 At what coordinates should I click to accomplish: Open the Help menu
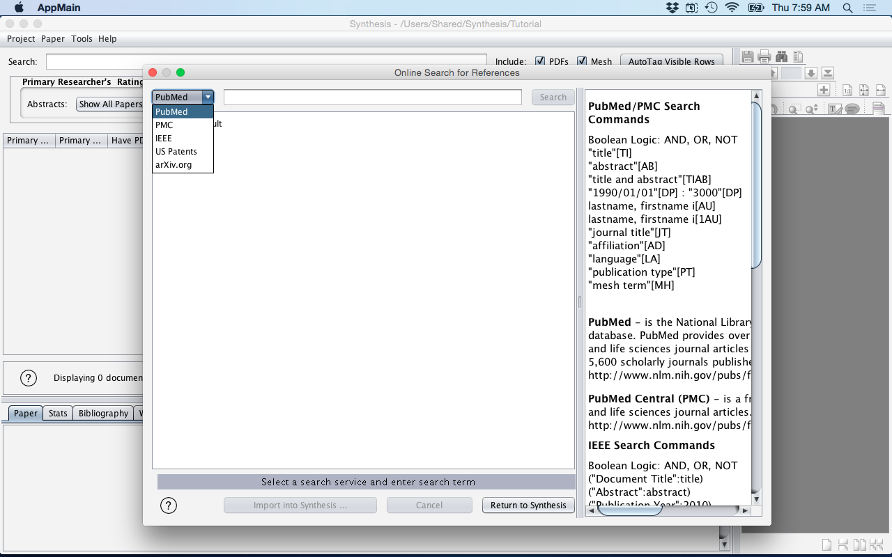[x=107, y=39]
